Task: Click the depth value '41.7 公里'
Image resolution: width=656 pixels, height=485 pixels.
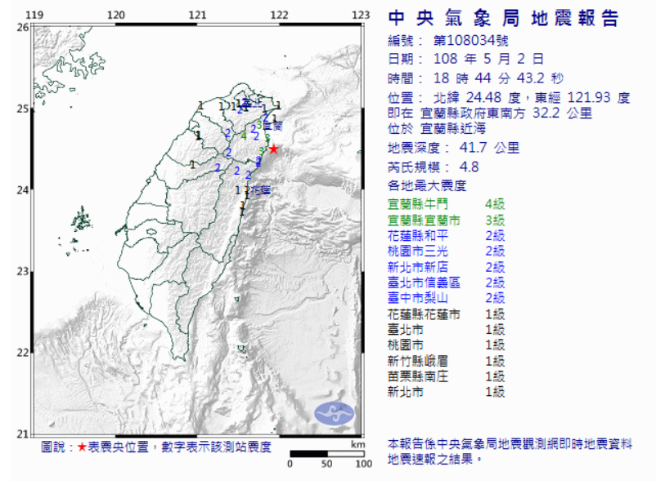Action: [x=489, y=148]
